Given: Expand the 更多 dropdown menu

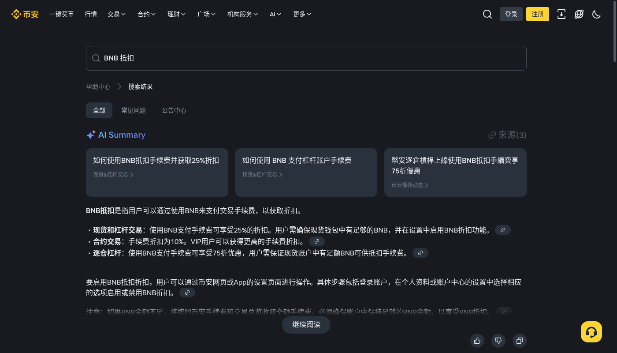Looking at the screenshot, I should tap(302, 14).
